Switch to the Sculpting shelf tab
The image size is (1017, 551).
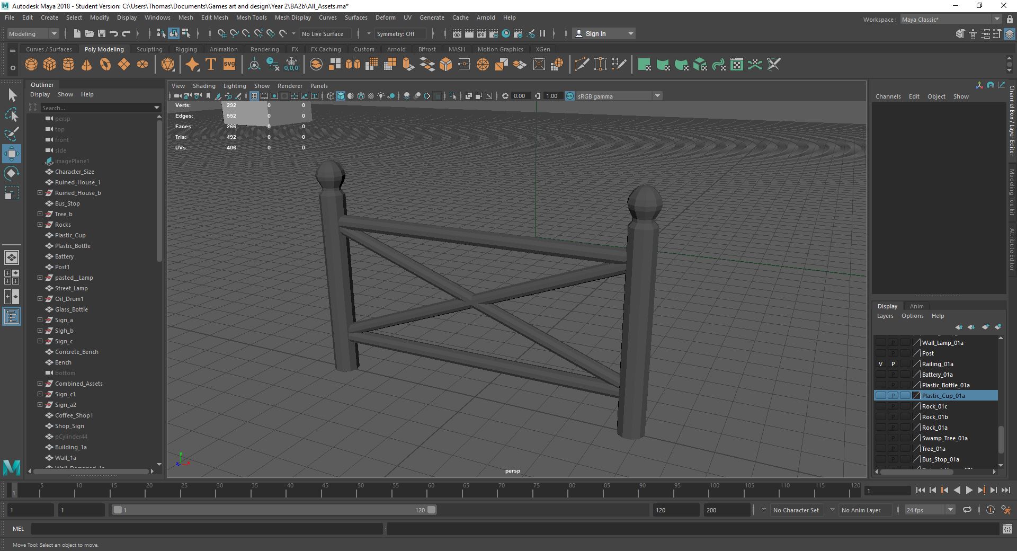(149, 49)
